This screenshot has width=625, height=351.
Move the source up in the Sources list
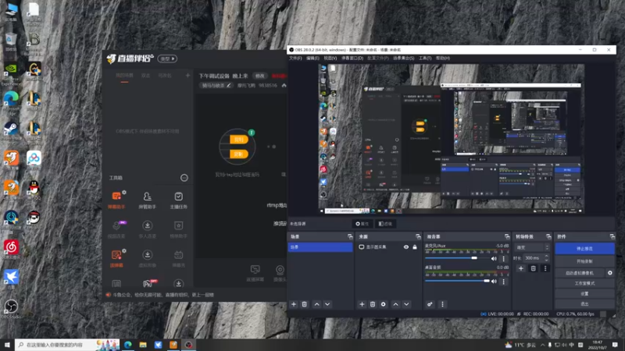coord(396,304)
